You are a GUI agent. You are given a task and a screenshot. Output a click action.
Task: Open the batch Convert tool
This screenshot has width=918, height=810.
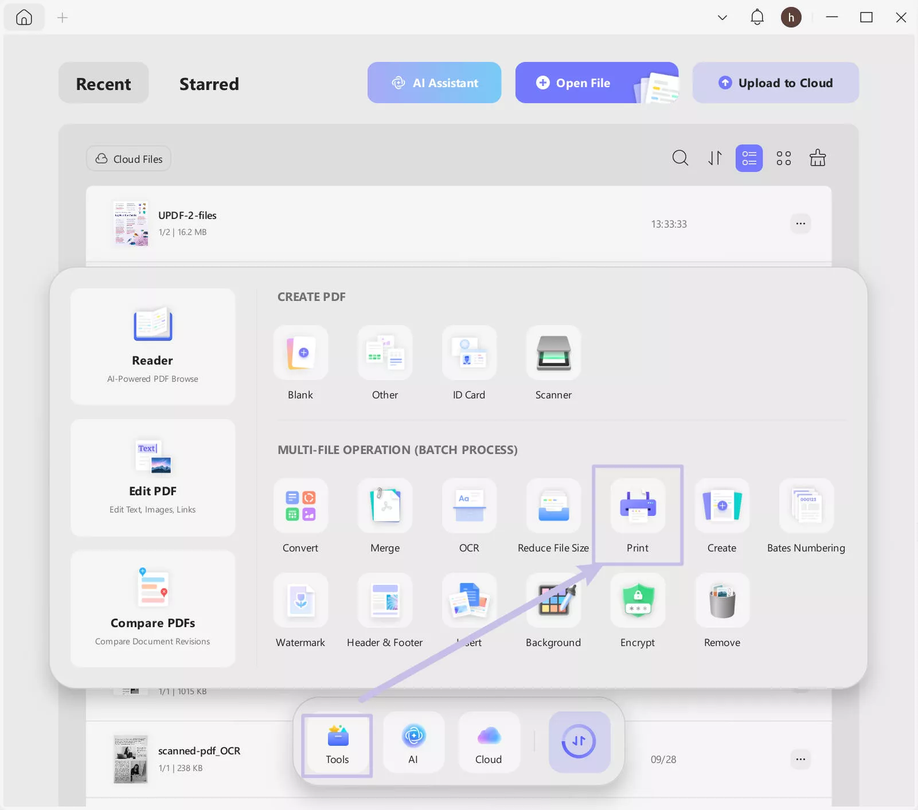pyautogui.click(x=300, y=506)
